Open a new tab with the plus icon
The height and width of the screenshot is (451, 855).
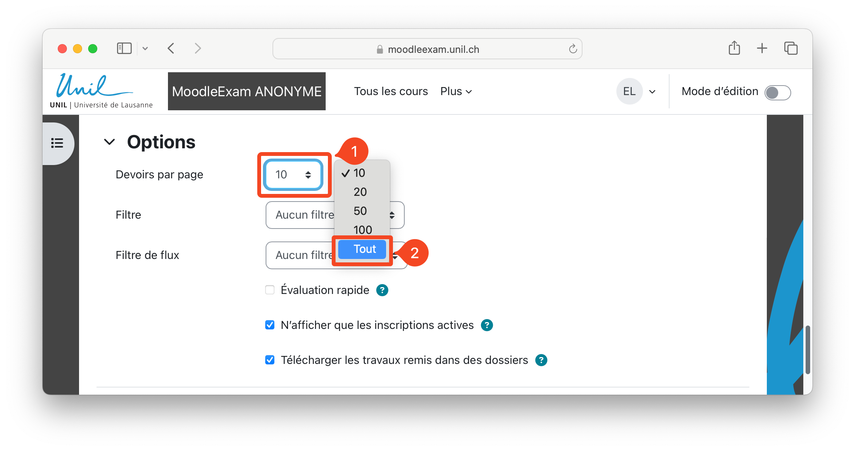[762, 48]
